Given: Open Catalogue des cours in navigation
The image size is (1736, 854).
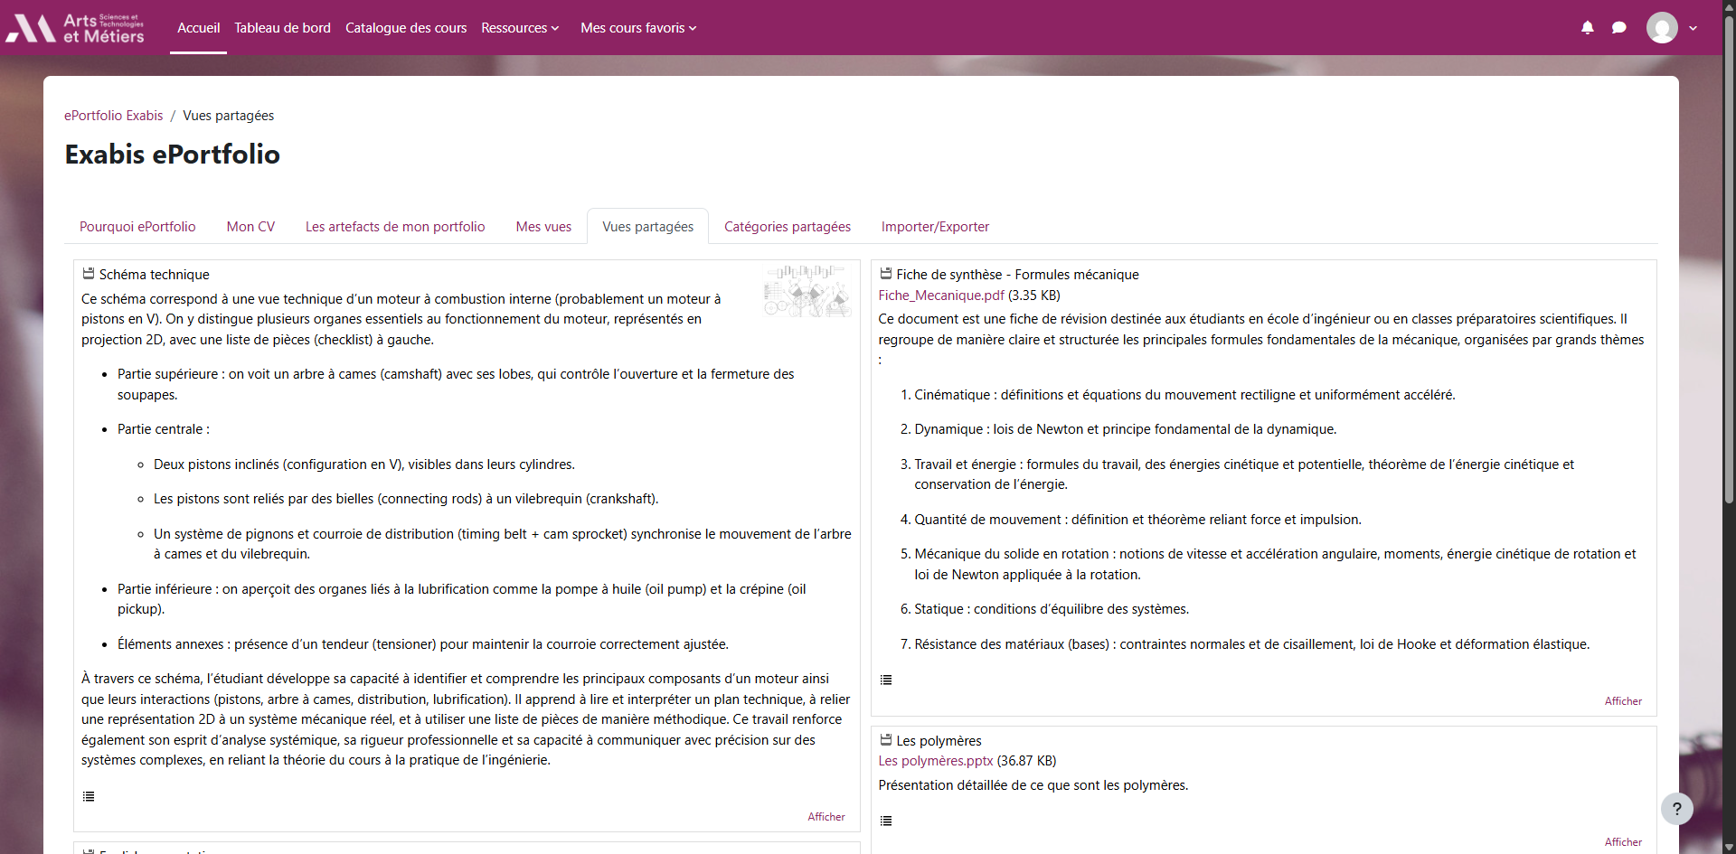Looking at the screenshot, I should click(406, 28).
